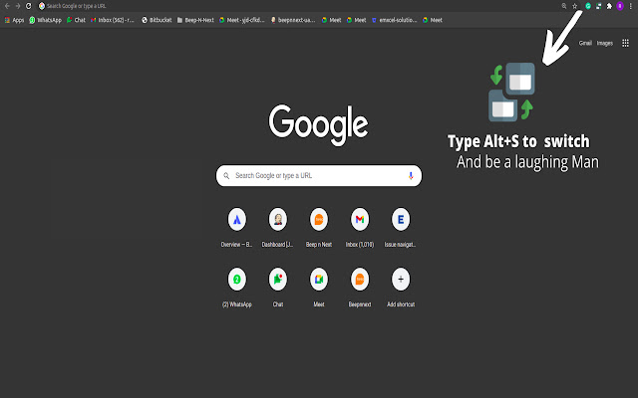
Task: Start a voice search with the microphone
Action: (411, 175)
